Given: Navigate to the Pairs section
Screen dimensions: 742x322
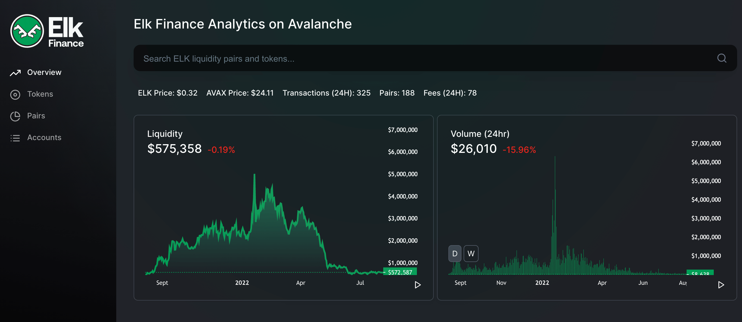Looking at the screenshot, I should click(36, 116).
